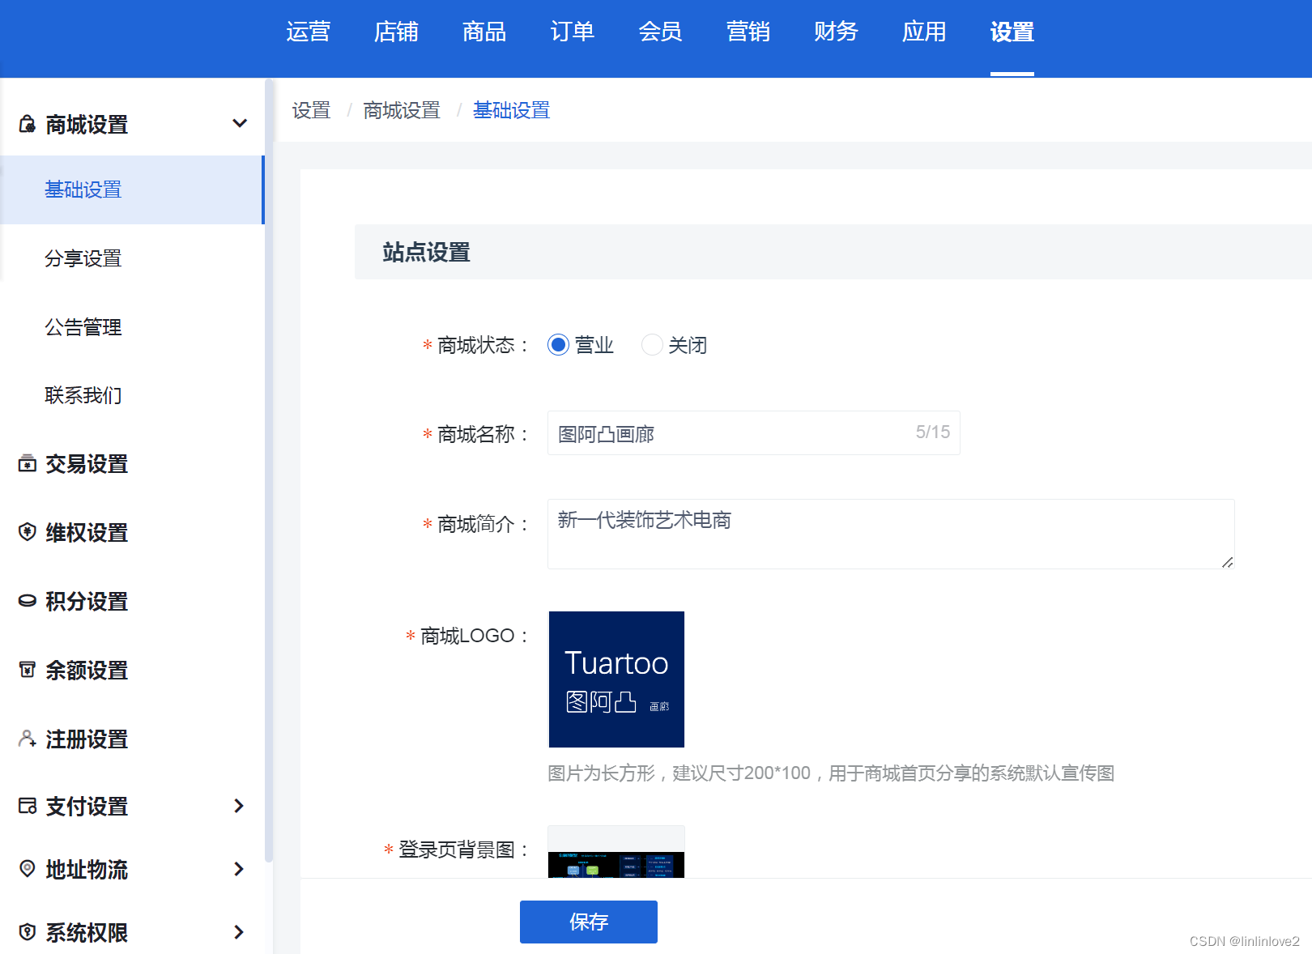Image resolution: width=1312 pixels, height=954 pixels.
Task: Open the 商品 top menu
Action: (x=484, y=32)
